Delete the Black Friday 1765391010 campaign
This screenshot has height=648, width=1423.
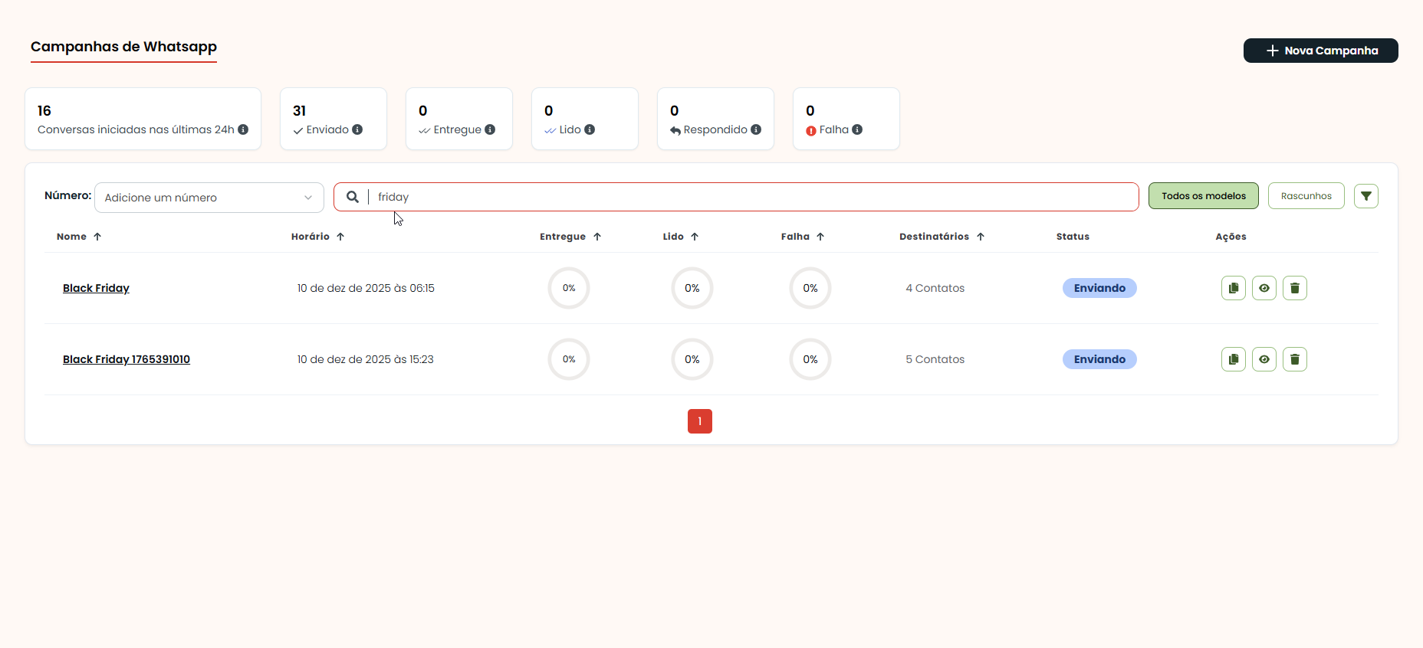[1294, 359]
